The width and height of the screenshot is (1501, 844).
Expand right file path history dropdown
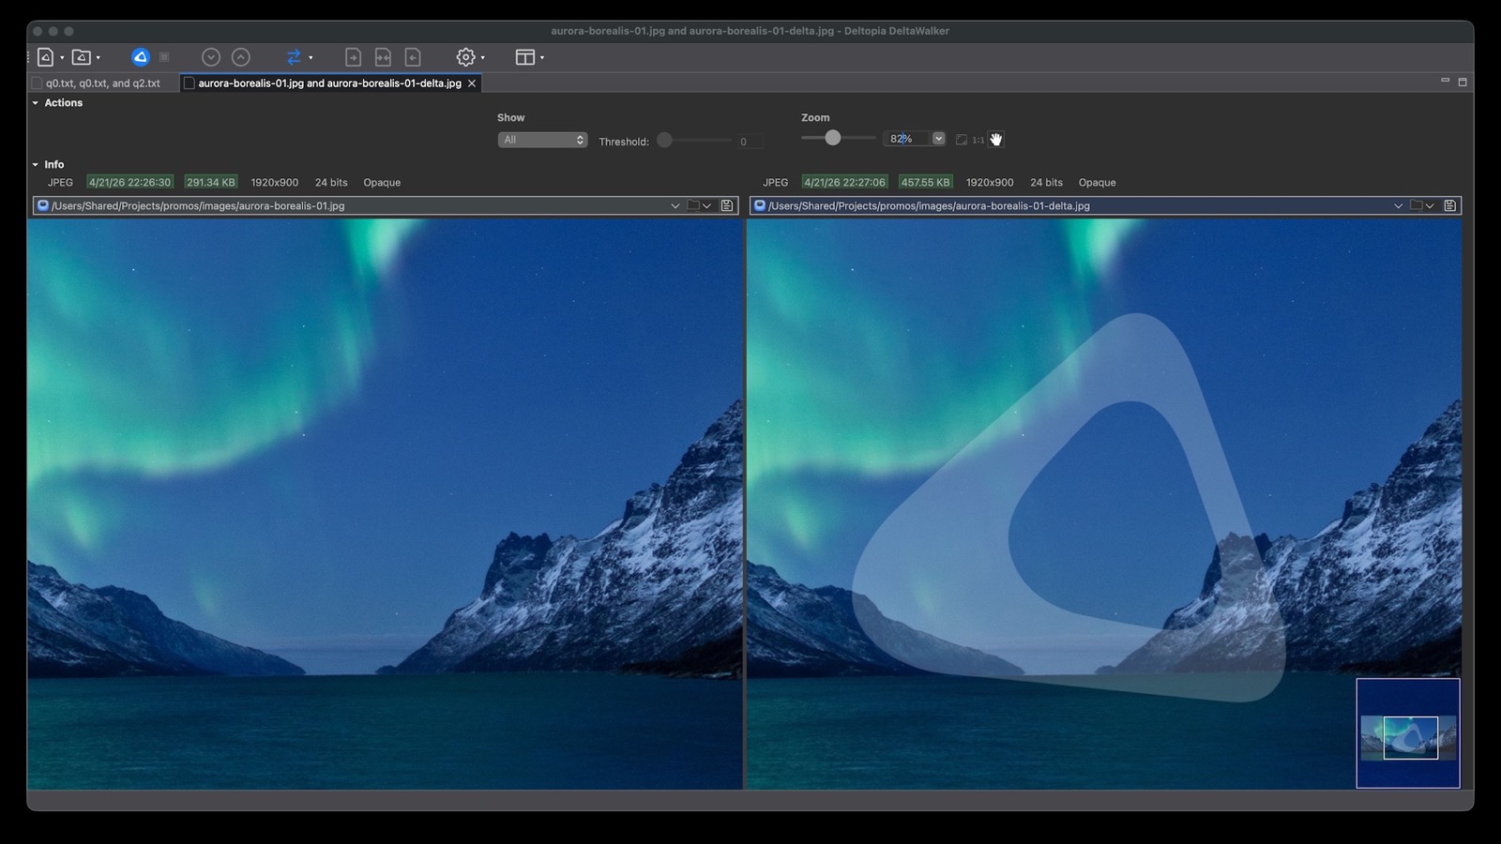pos(1398,205)
